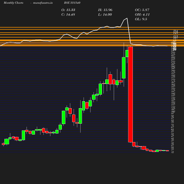Click the 52 price axis label
Viewport: 184px width, 184px height.
click(173, 134)
